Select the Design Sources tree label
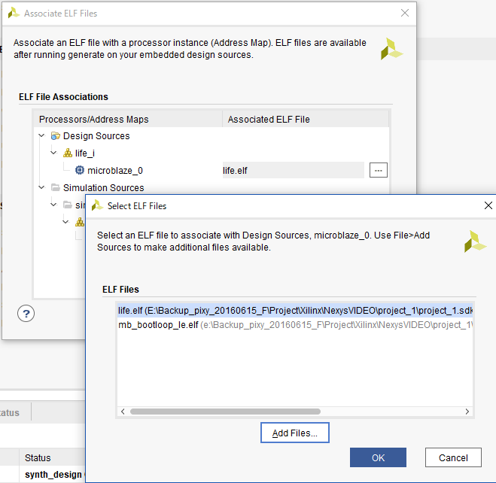Image resolution: width=496 pixels, height=483 pixels. coord(96,136)
